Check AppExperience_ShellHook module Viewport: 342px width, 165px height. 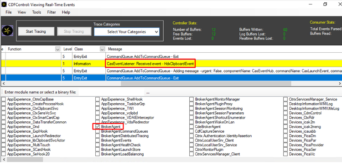98,100
